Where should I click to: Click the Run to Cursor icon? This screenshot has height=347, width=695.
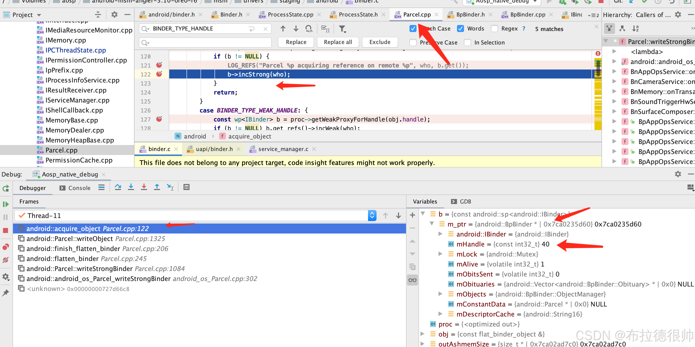click(x=170, y=187)
